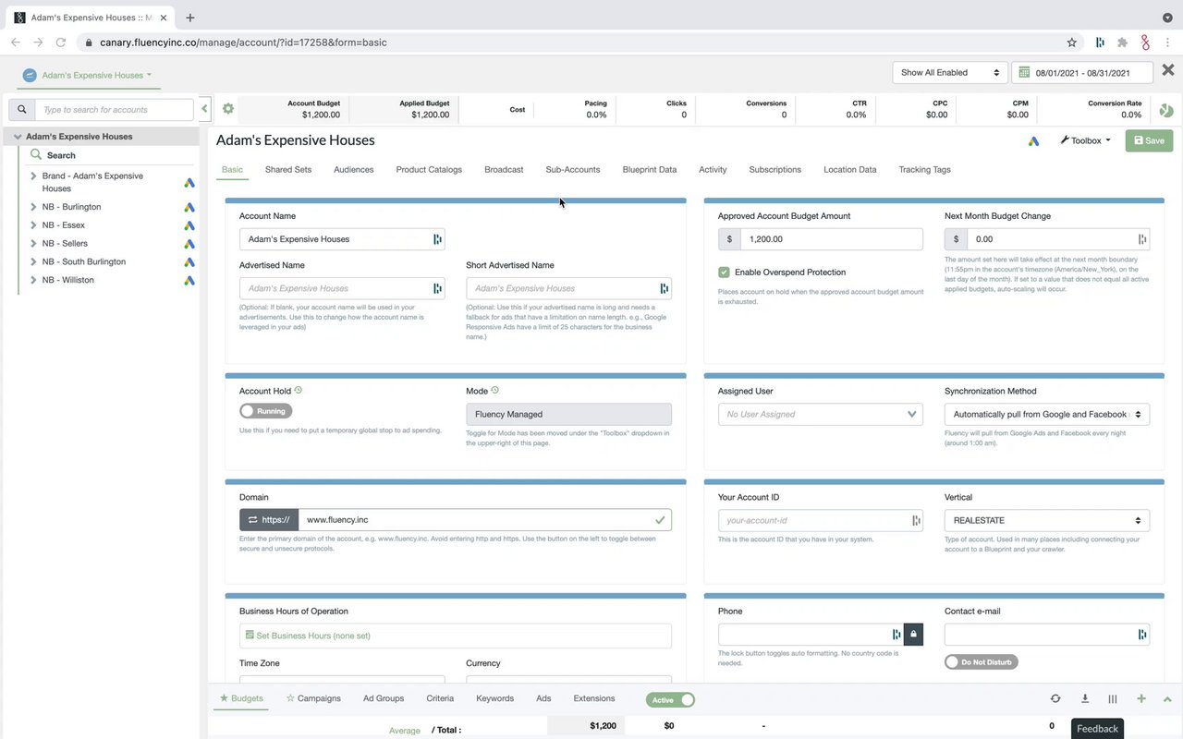The image size is (1183, 739).
Task: Open the pie chart icon near Conversion Rate
Action: 1166,110
